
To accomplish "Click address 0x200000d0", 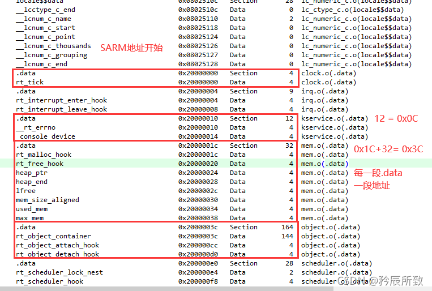I will click(x=198, y=254).
